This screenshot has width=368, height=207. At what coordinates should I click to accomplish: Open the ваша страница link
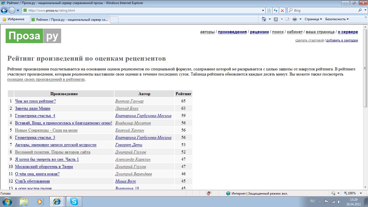(x=320, y=32)
